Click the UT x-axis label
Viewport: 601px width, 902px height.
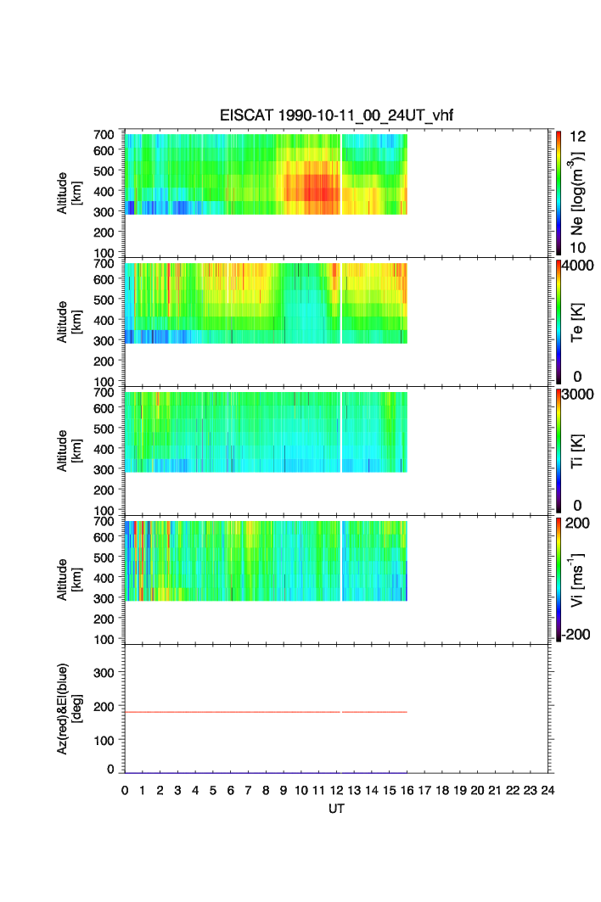[x=337, y=810]
